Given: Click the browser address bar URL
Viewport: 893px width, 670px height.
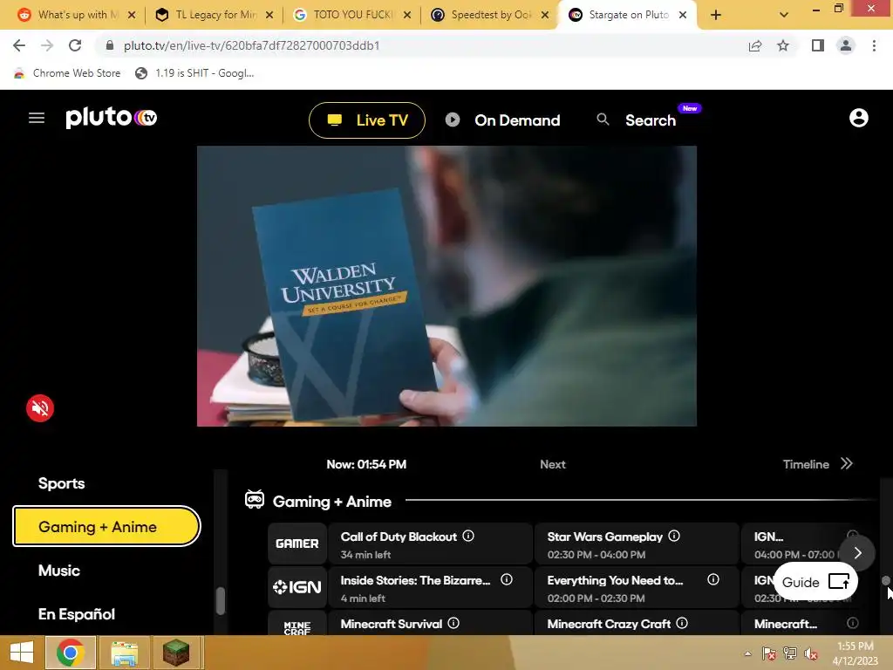Looking at the screenshot, I should 251,45.
